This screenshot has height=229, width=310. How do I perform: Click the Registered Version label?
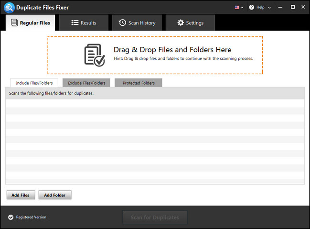click(31, 217)
